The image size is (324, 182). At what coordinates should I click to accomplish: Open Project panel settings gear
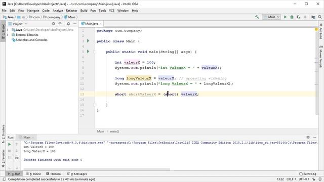(x=68, y=24)
